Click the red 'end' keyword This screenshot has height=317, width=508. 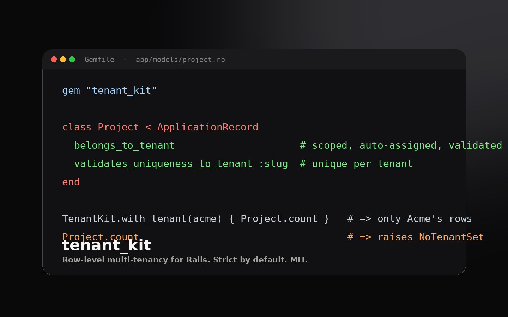pos(71,182)
